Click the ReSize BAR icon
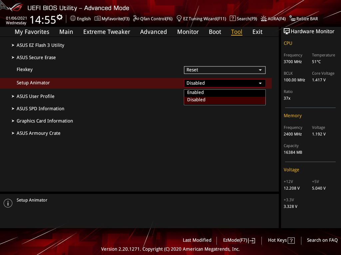The width and height of the screenshot is (341, 255). coord(292,19)
